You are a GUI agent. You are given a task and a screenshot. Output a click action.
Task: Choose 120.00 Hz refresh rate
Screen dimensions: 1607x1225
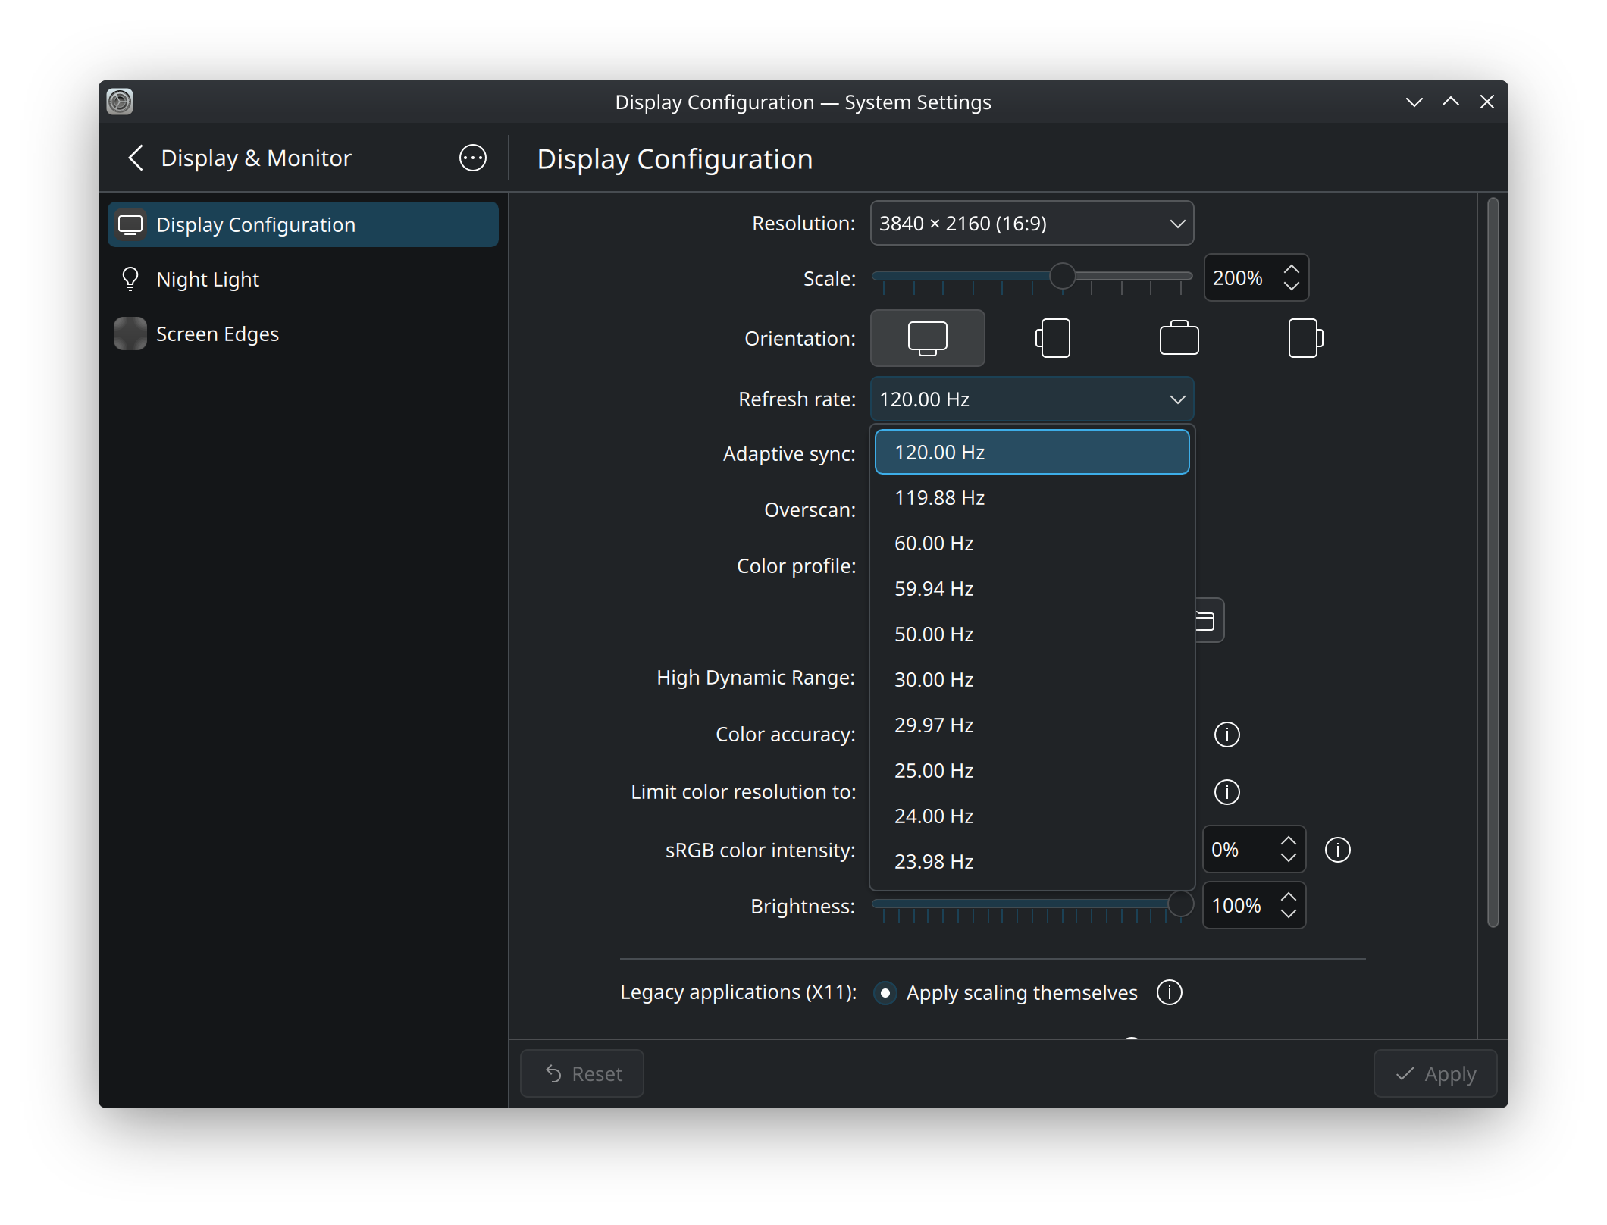[x=1032, y=453]
